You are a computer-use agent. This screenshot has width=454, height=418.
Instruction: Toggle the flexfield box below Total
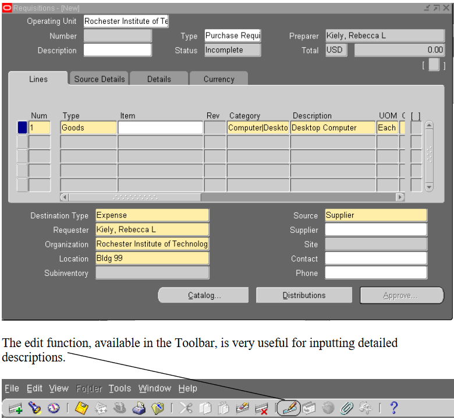pos(434,65)
